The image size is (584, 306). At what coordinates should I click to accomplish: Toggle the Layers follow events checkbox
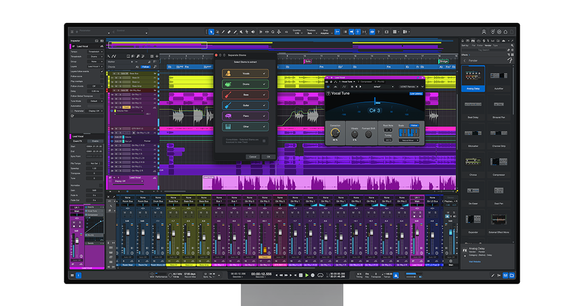(102, 71)
